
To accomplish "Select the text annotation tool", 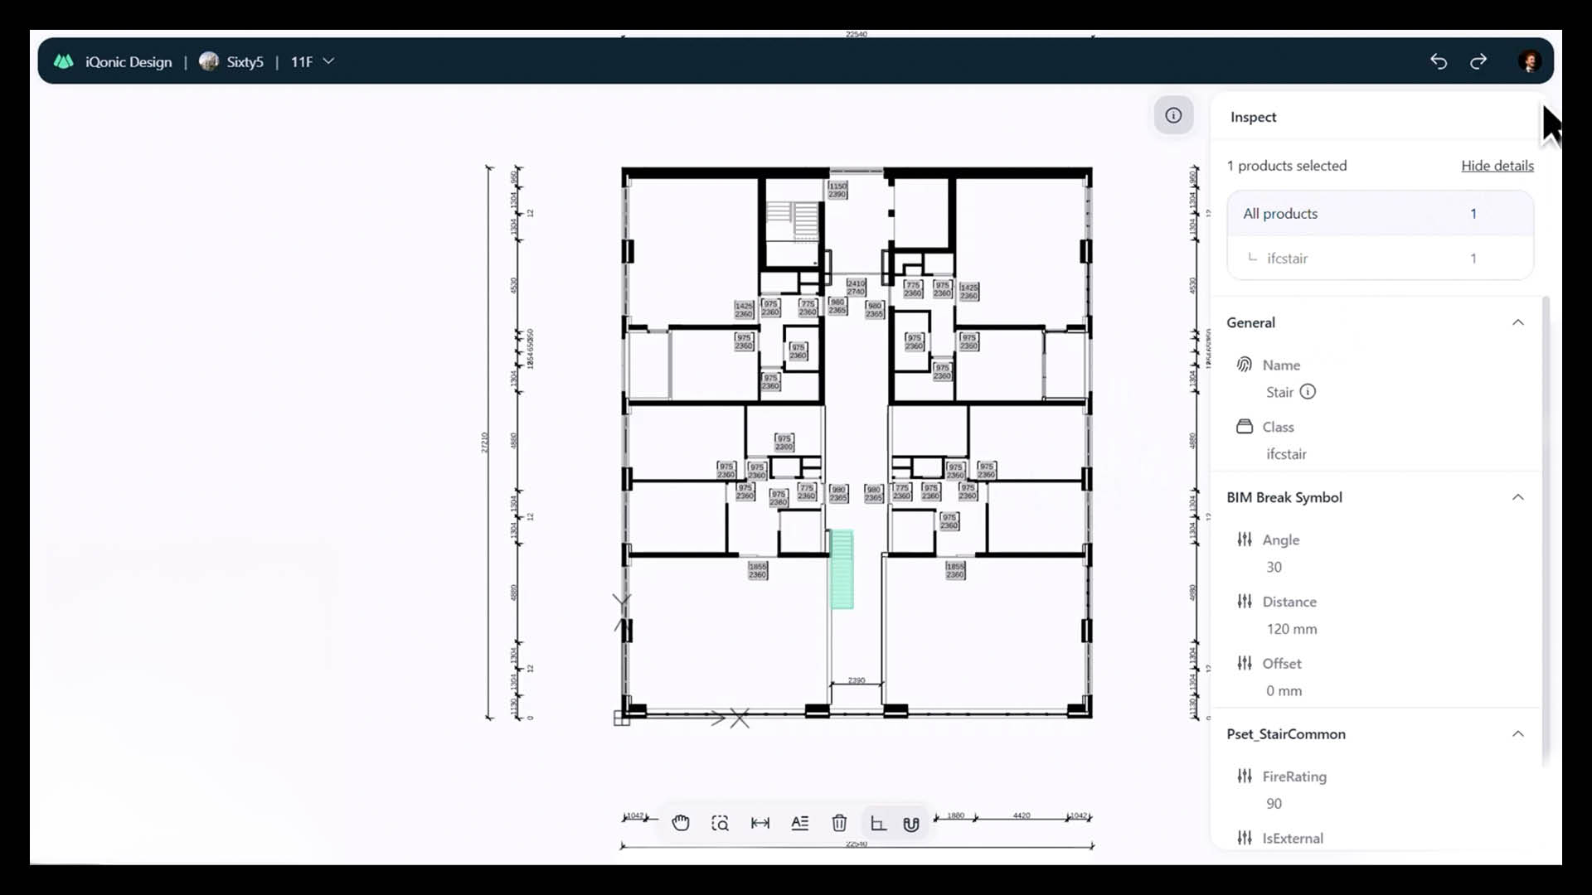I will coord(799,823).
